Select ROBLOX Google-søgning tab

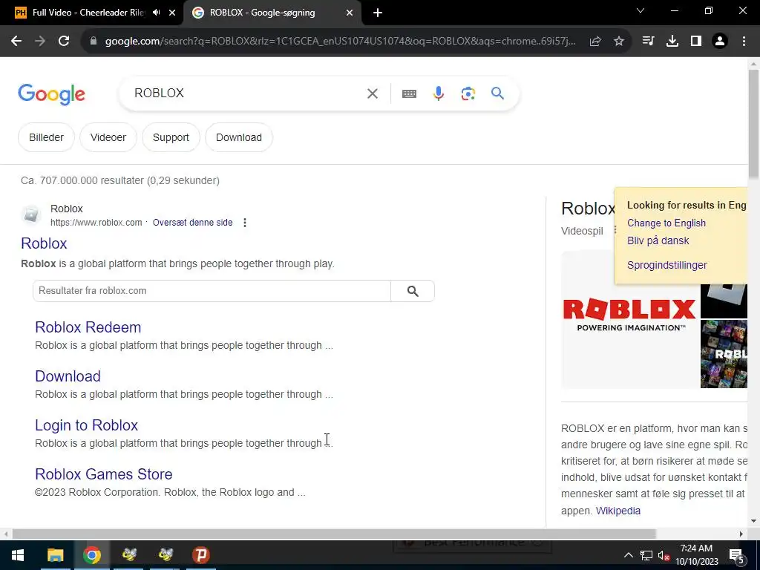(262, 13)
